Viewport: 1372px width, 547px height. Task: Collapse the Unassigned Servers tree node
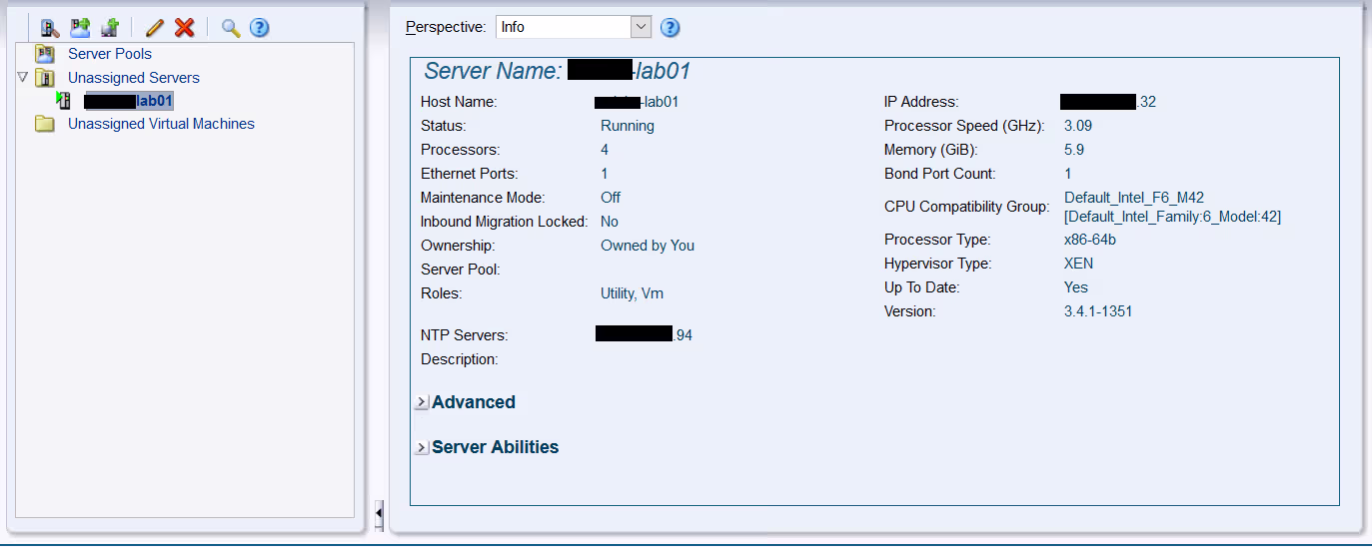pyautogui.click(x=23, y=77)
